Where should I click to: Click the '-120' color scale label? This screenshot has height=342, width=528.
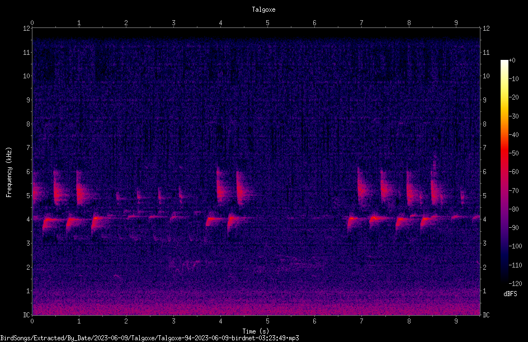point(515,284)
